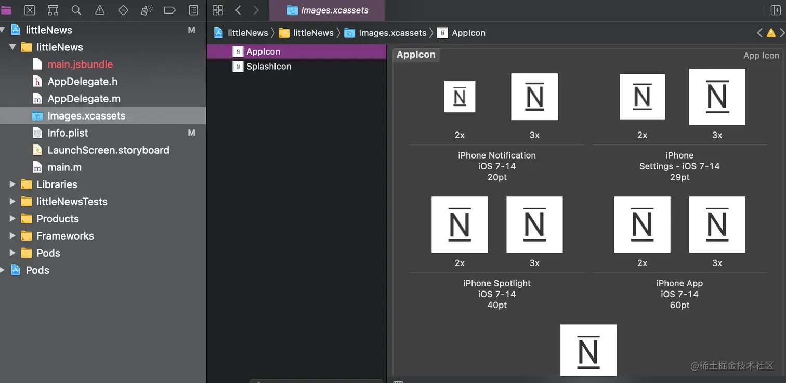Select the iPhone App 60pt 3x icon
Screen dimensions: 786x383
(x=717, y=224)
